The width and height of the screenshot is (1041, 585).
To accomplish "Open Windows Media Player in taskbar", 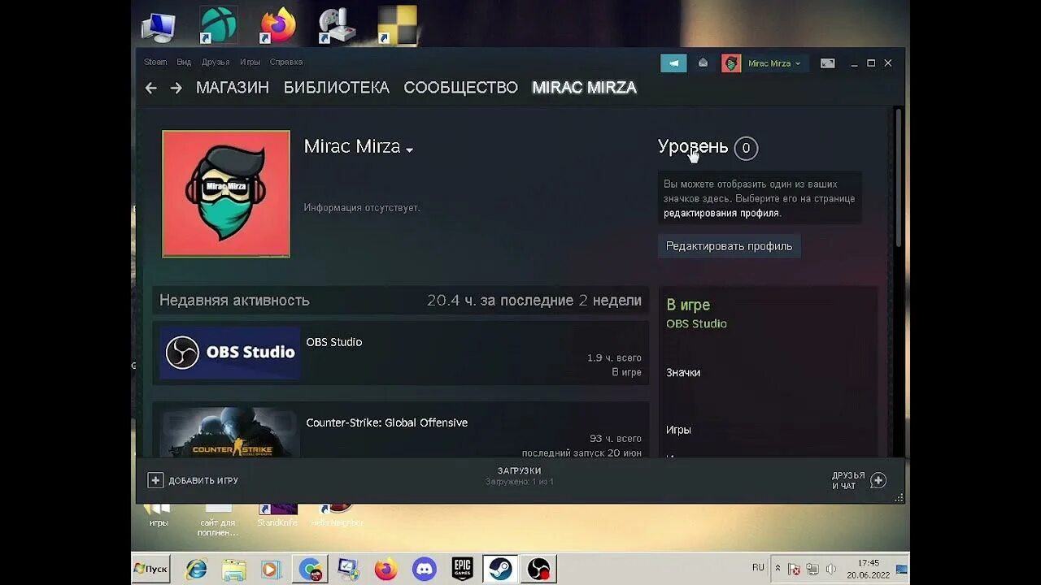I will click(x=272, y=569).
